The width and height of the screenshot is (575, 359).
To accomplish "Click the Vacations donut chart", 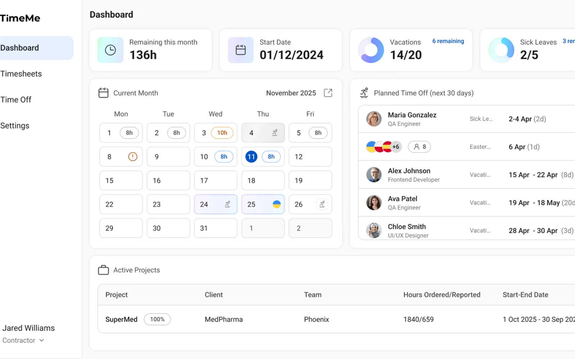I will [371, 50].
